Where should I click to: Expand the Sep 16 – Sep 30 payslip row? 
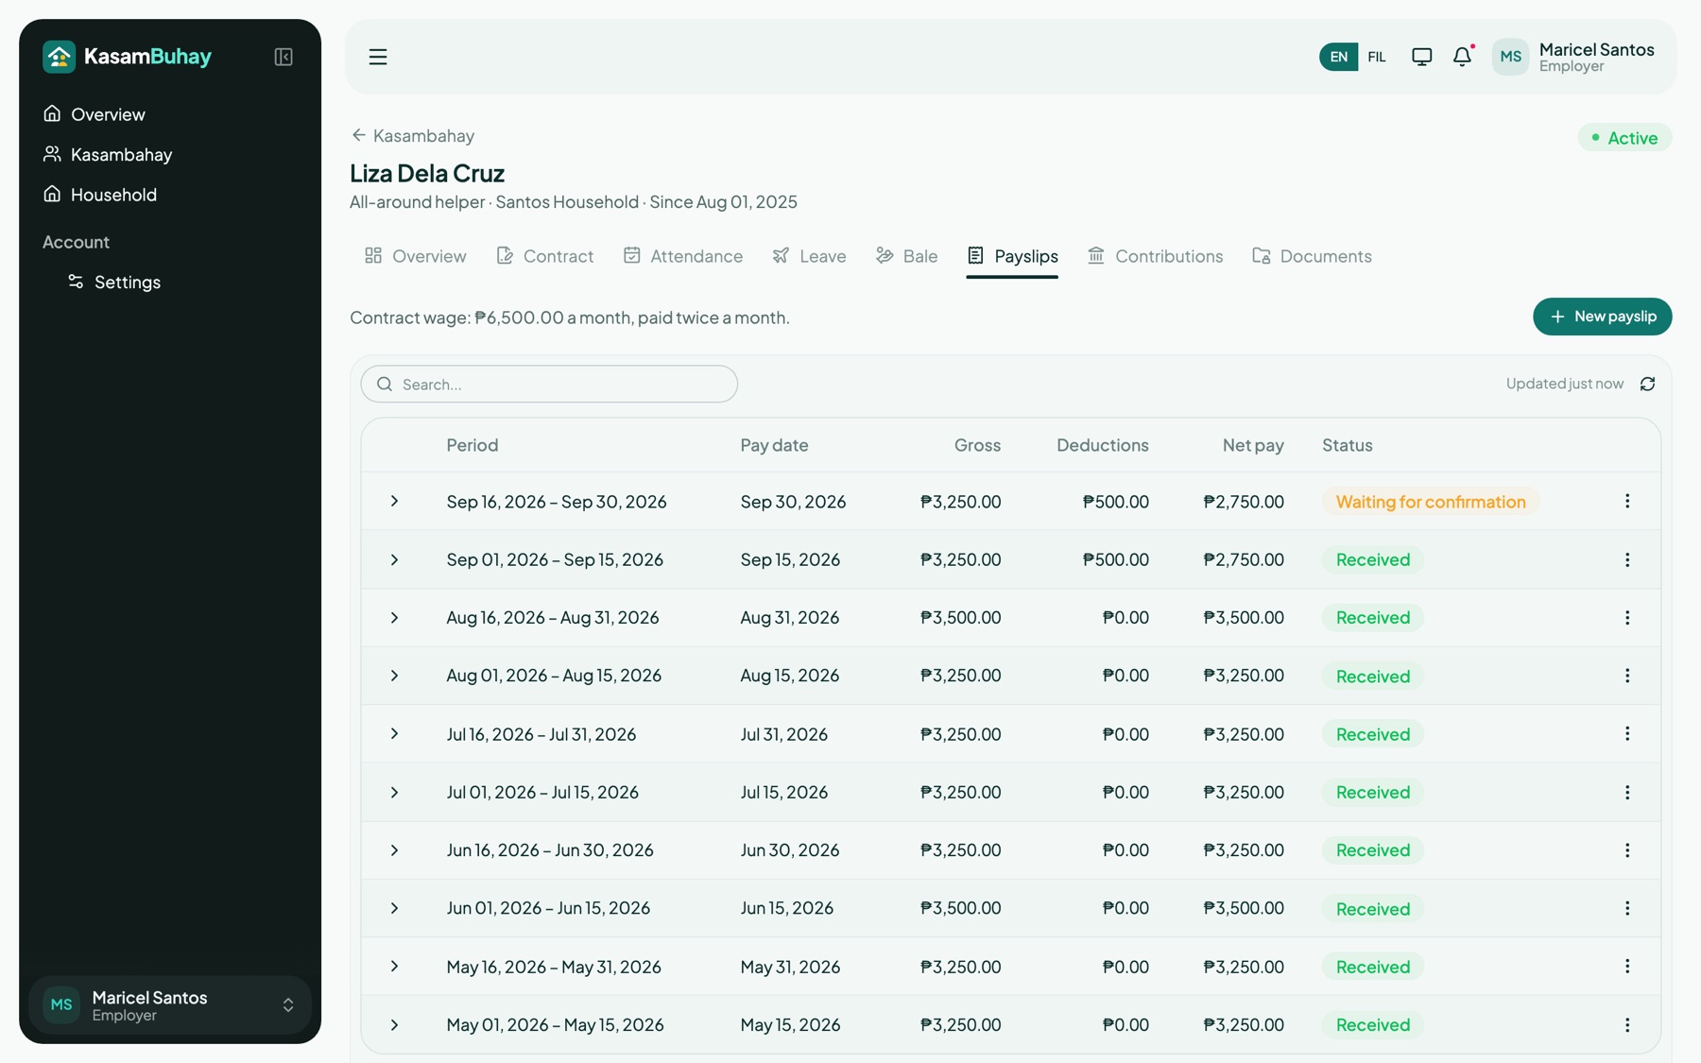coord(394,501)
